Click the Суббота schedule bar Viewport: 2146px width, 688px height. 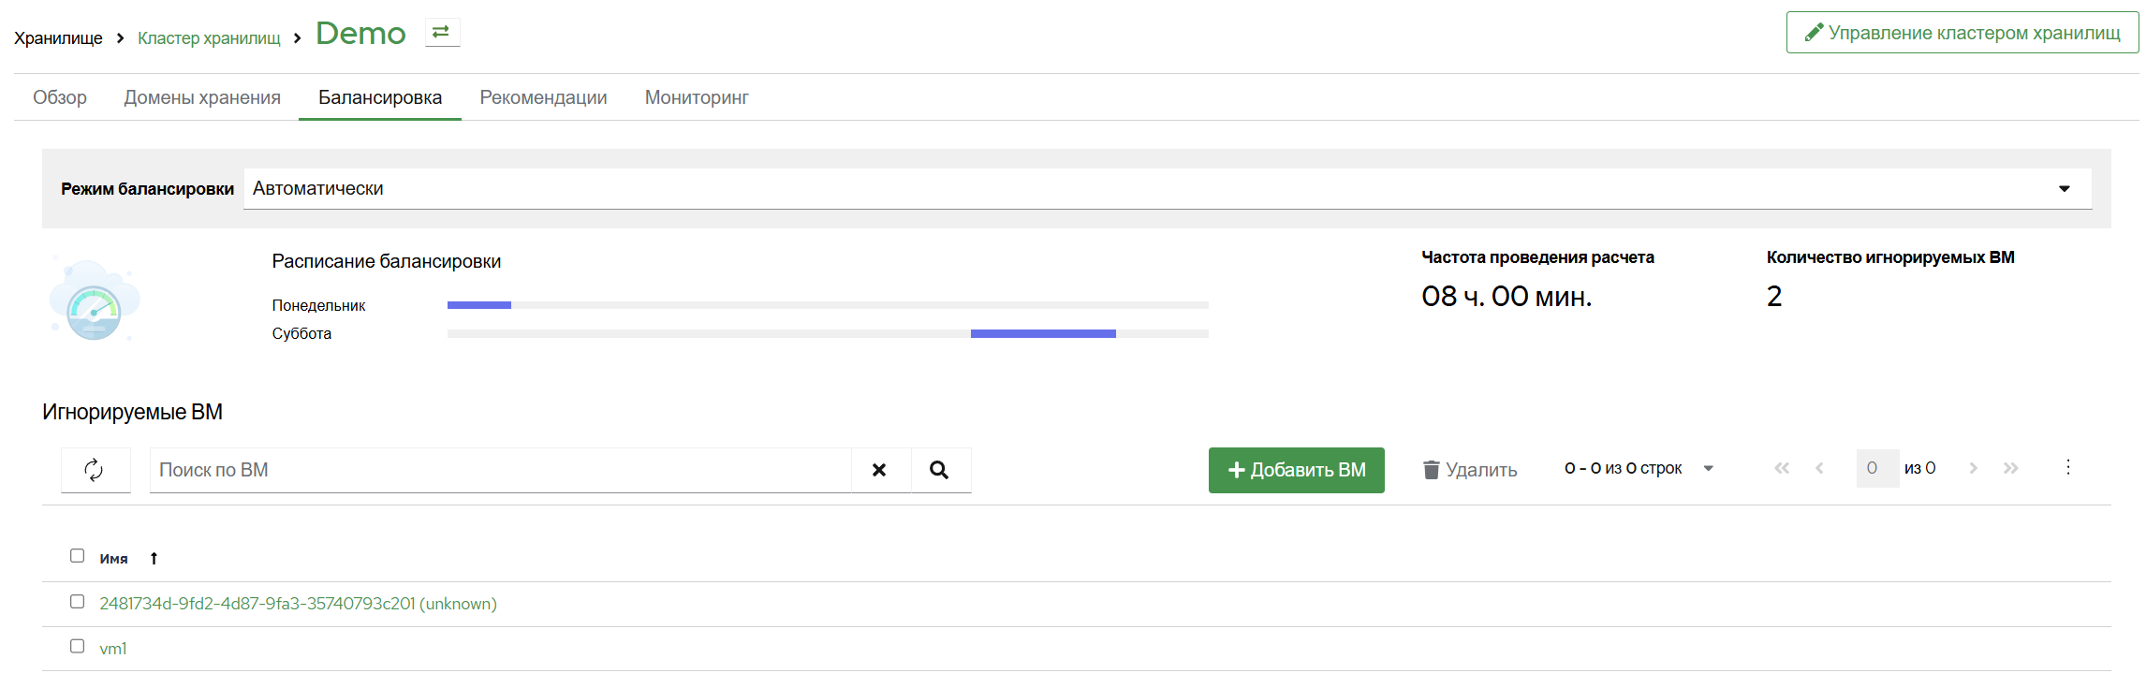coord(828,333)
